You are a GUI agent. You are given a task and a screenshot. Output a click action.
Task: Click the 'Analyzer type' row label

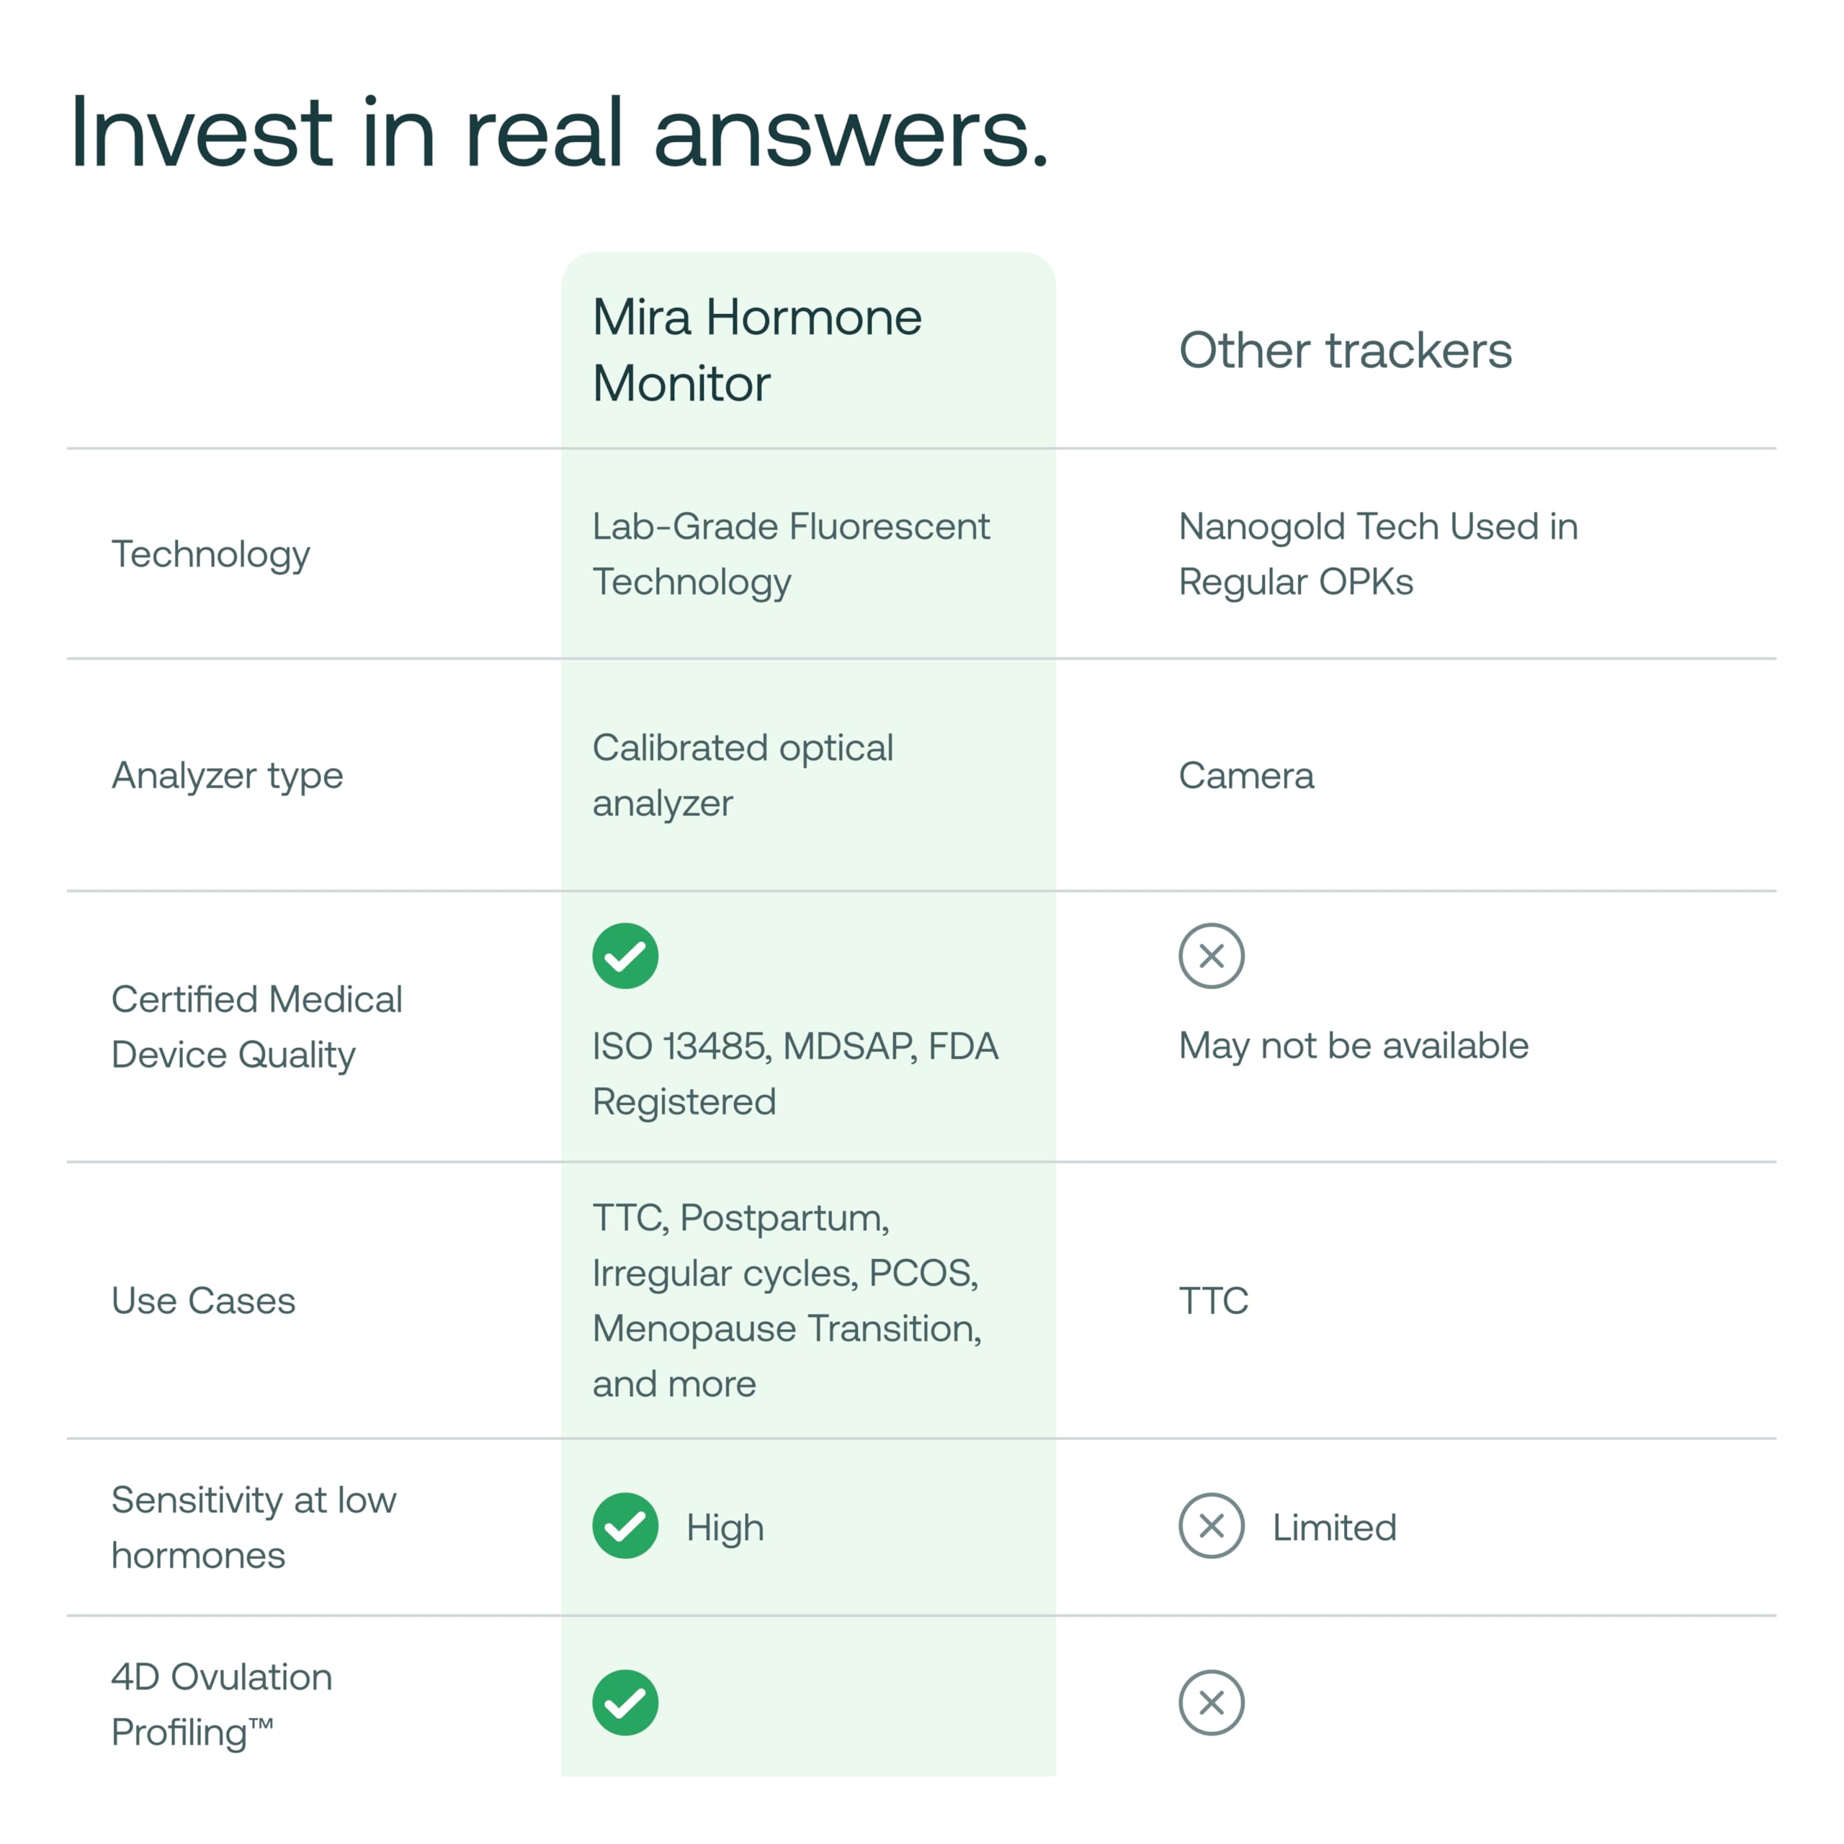click(227, 776)
